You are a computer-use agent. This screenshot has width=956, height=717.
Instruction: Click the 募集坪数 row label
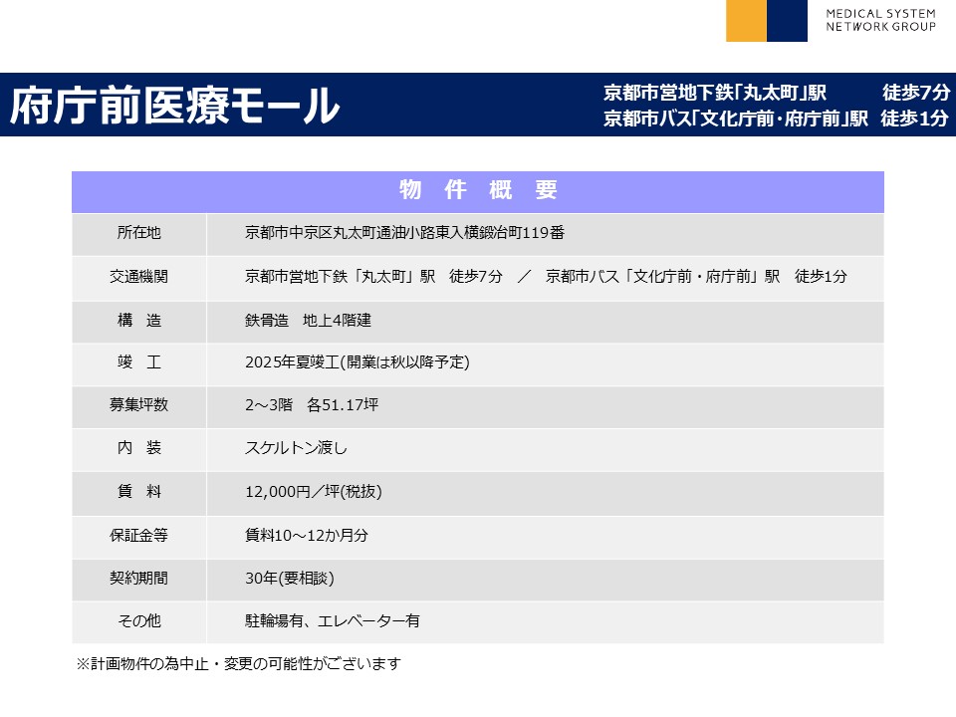[138, 405]
